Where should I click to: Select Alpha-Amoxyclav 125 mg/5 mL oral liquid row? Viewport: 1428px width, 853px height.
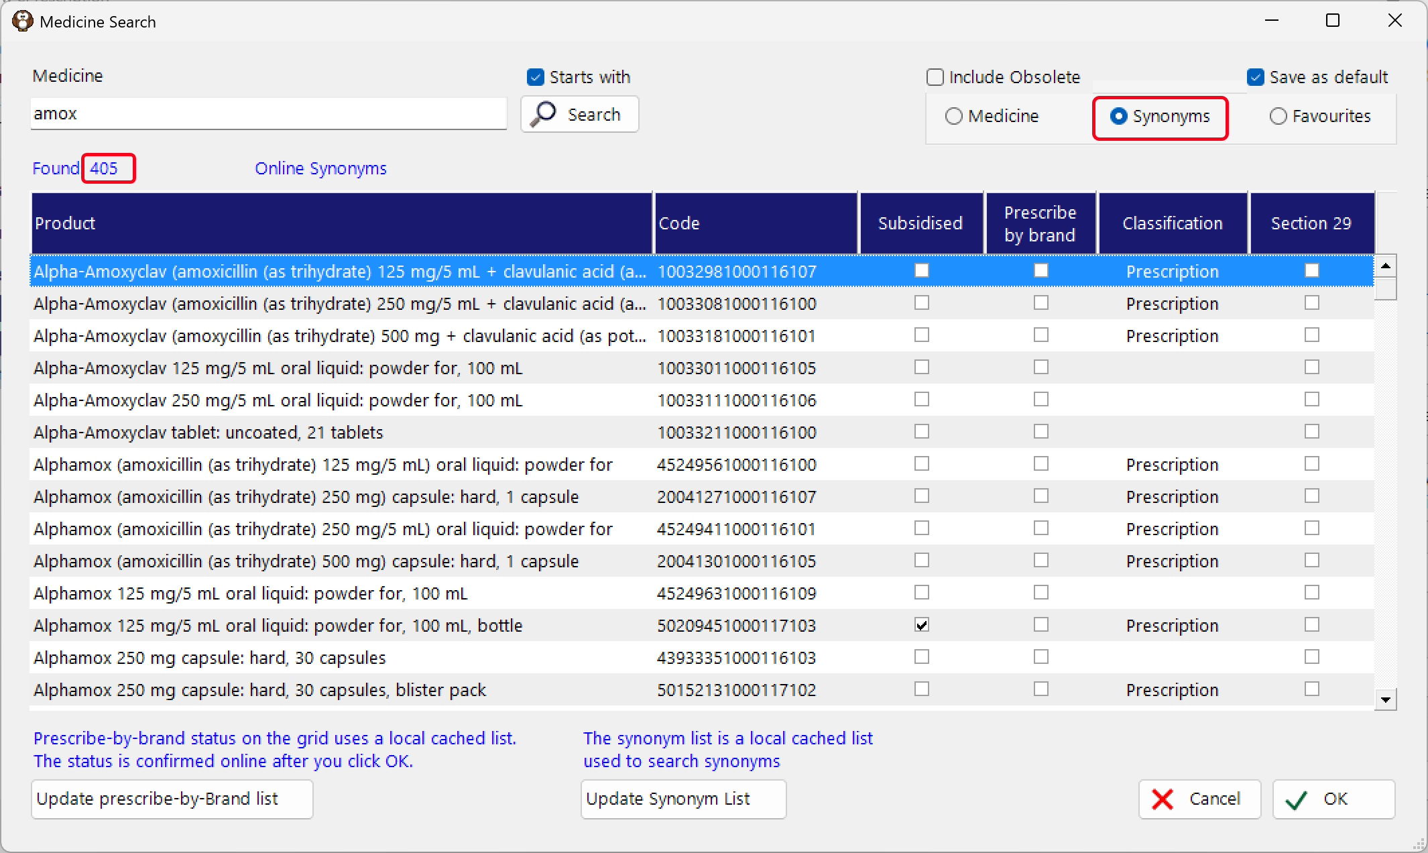(702, 367)
